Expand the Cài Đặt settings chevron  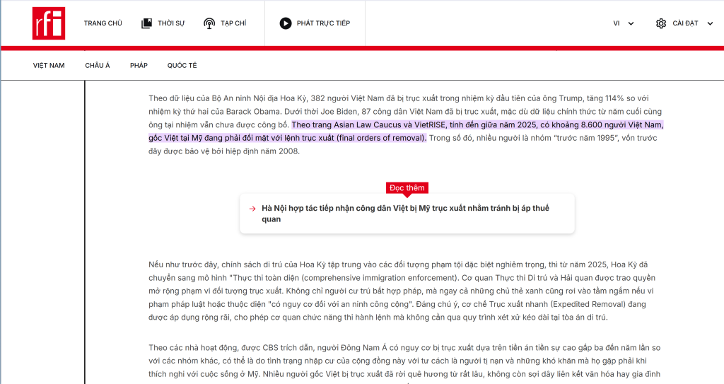[710, 23]
